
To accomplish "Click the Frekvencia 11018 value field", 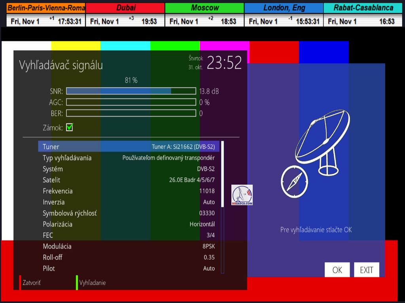I will (207, 191).
